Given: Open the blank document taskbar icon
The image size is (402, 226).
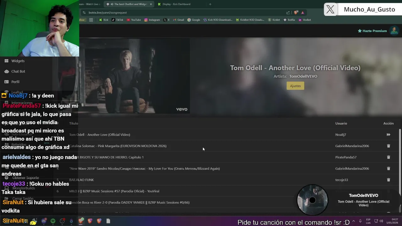Looking at the screenshot, I should coord(108,221).
